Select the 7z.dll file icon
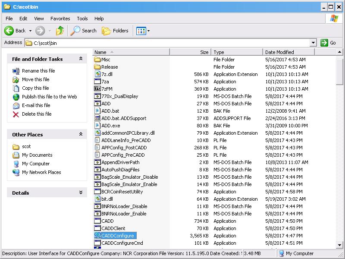Viewport: 345px width, 259px height. 97,74
